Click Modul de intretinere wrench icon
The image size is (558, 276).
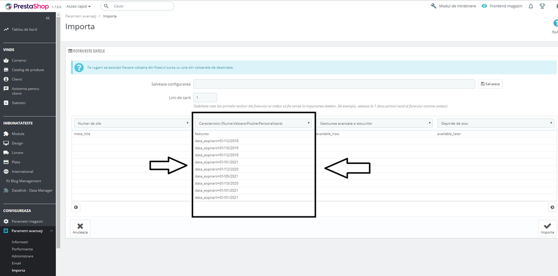tap(434, 6)
